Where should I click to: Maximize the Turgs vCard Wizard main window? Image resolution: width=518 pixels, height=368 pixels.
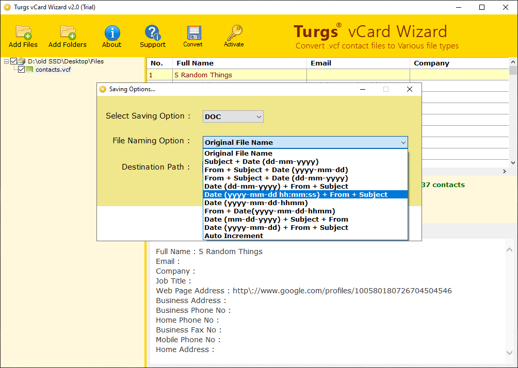coord(482,7)
